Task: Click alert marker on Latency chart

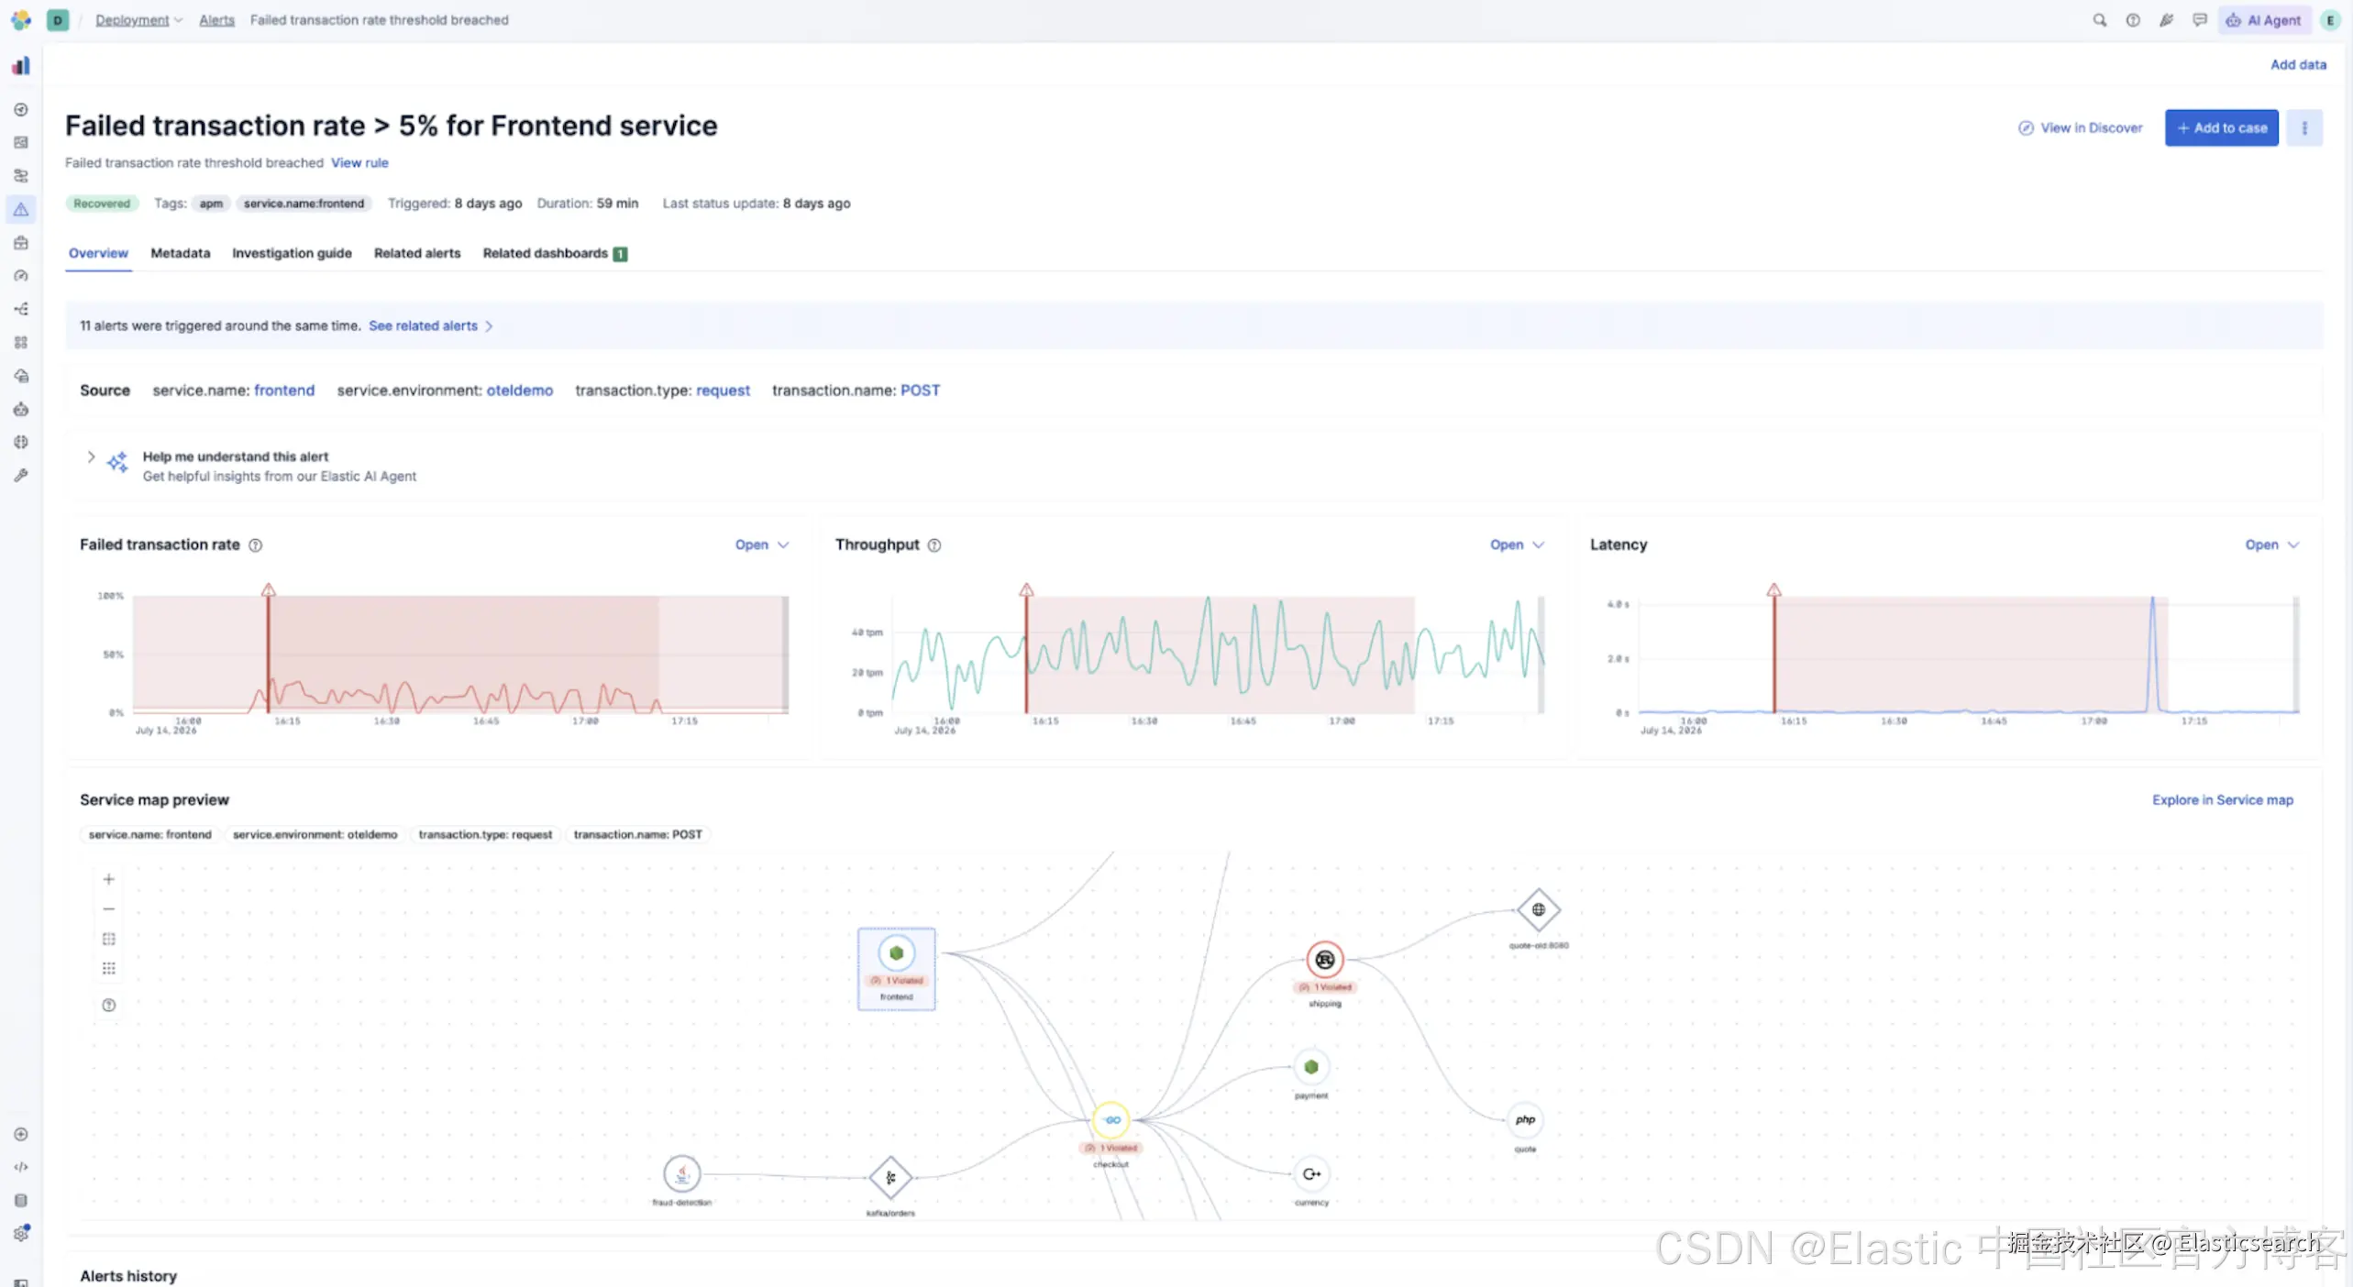Action: pyautogui.click(x=1773, y=589)
